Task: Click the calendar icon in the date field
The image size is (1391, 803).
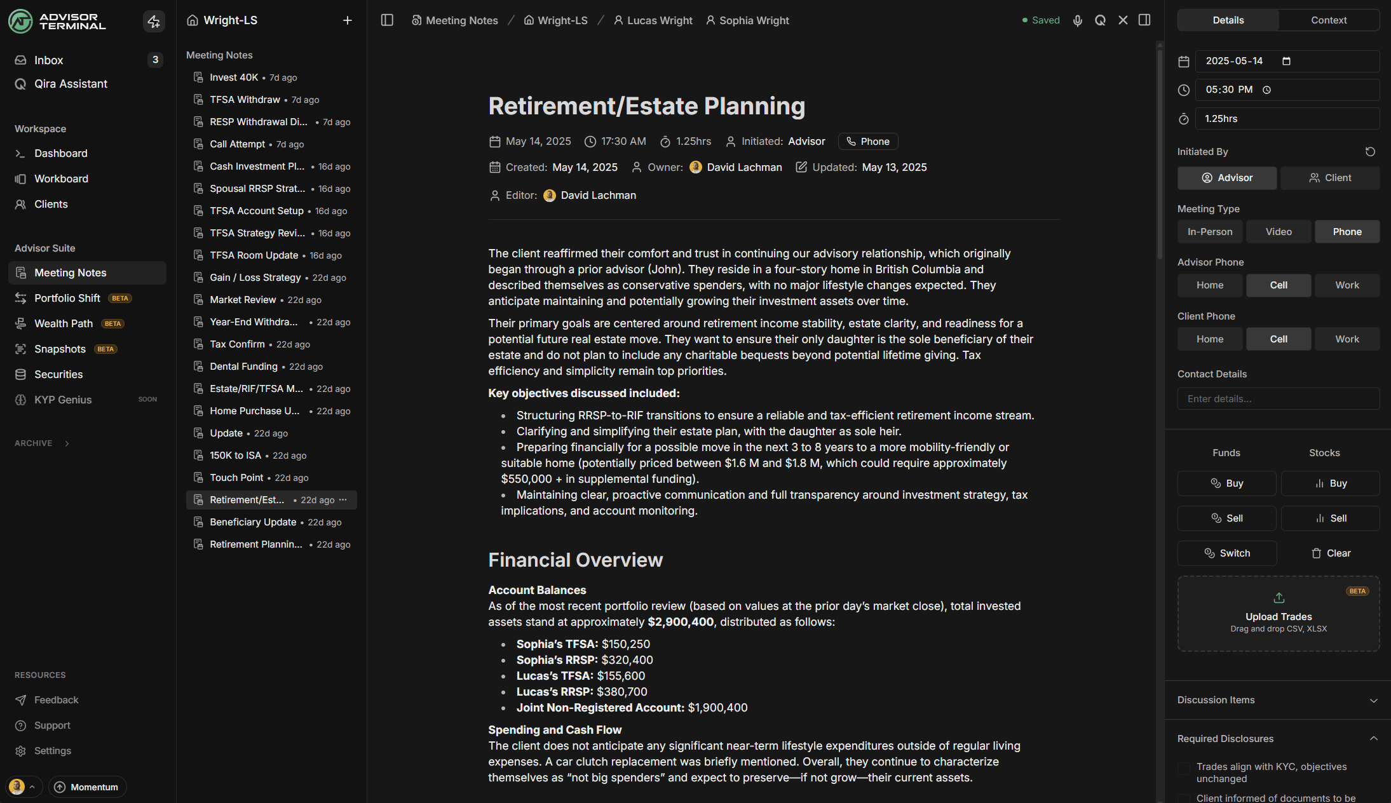Action: click(x=1286, y=61)
